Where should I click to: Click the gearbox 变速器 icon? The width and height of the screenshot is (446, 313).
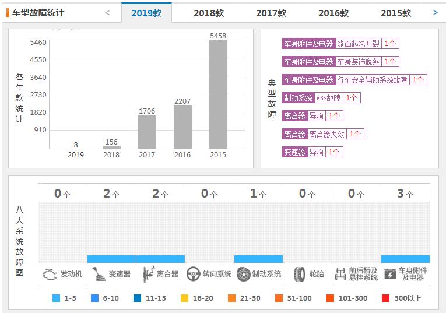[x=99, y=274]
